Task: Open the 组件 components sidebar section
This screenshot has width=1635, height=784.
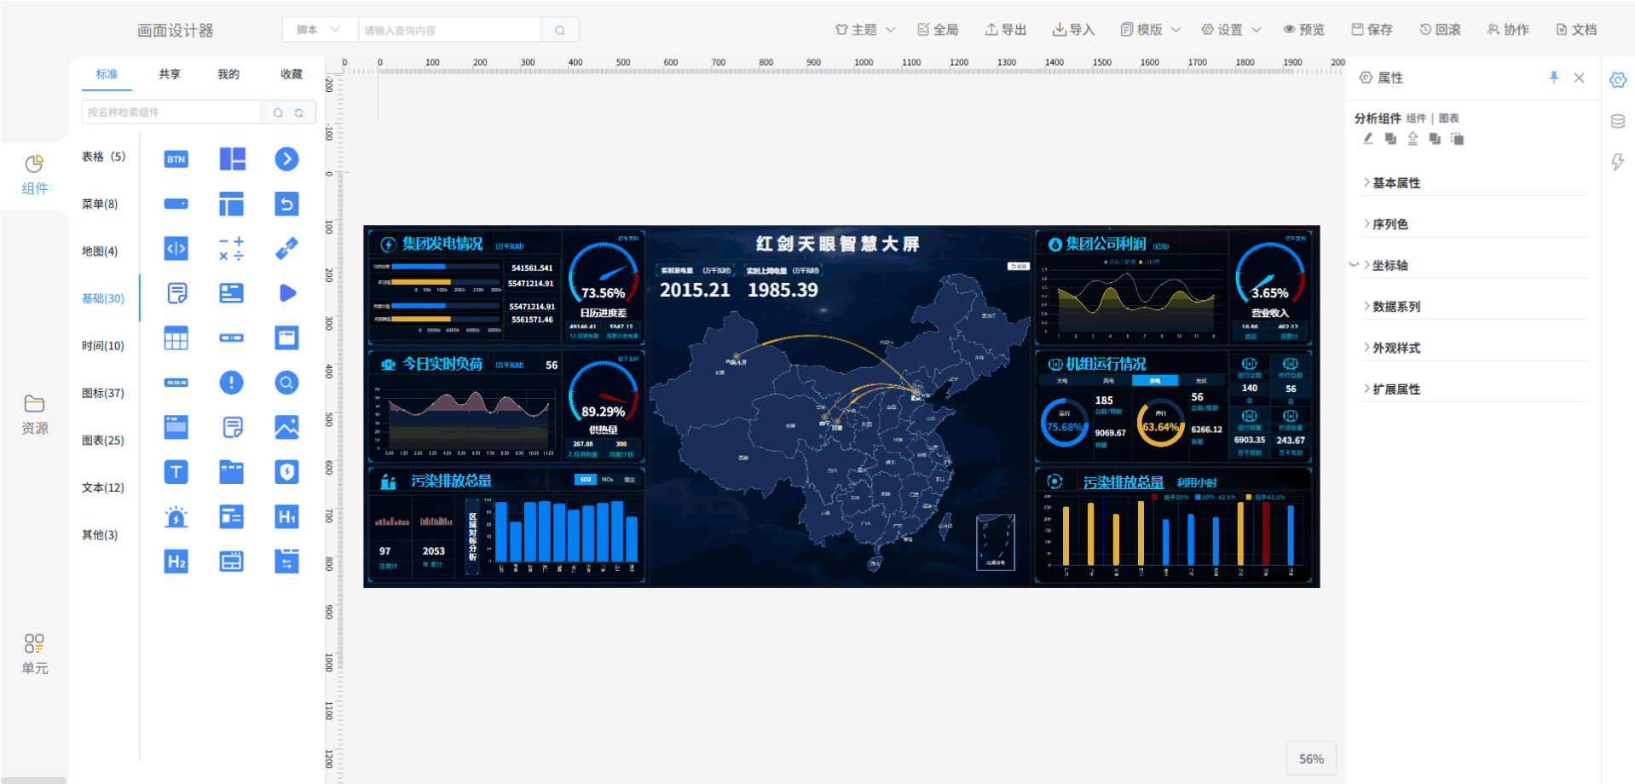Action: [35, 176]
